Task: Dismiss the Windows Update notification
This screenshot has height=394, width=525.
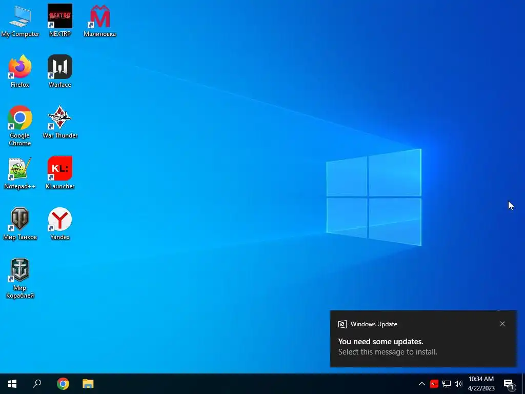Action: click(x=502, y=324)
